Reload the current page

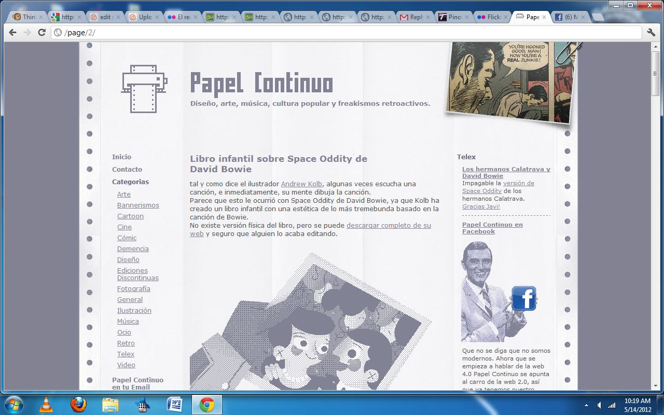coord(42,32)
